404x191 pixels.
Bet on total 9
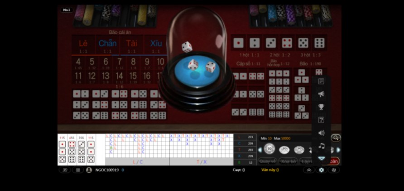(147, 63)
